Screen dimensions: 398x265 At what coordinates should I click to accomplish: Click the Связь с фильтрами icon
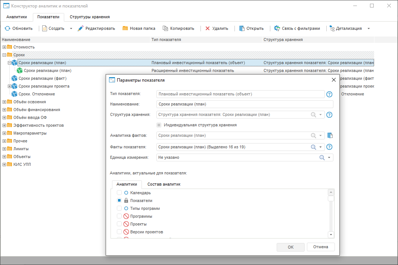pos(277,28)
